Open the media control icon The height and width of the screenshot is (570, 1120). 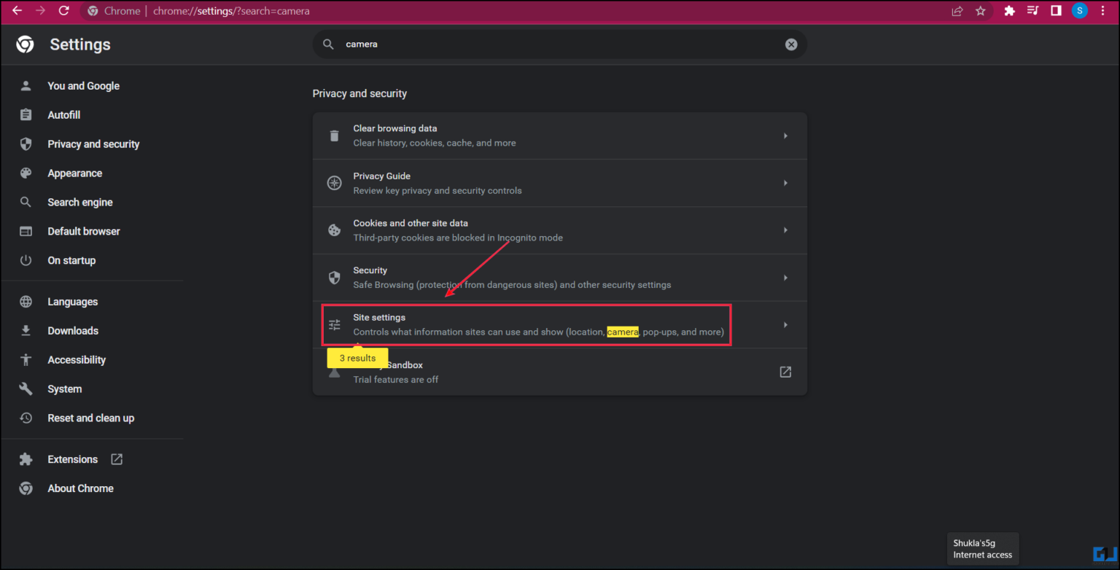point(1032,11)
